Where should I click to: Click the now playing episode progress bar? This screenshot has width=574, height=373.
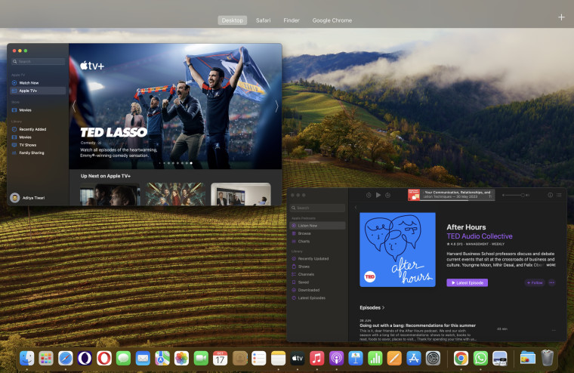click(x=458, y=200)
